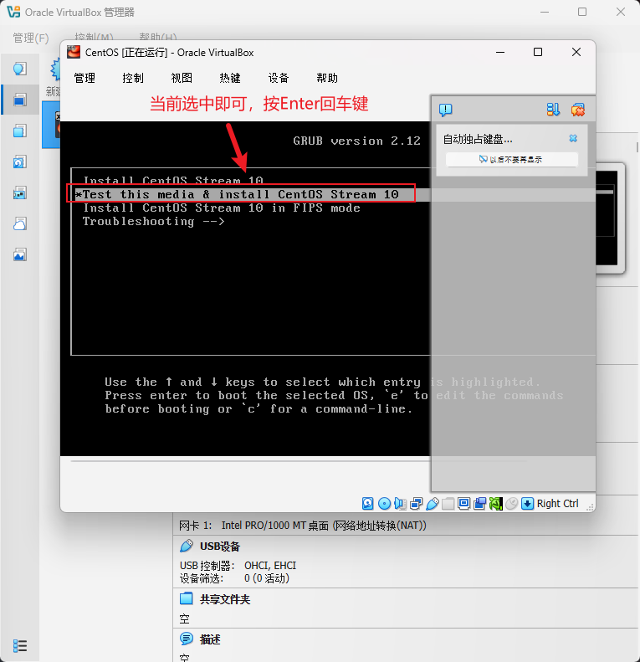
Task: Open the Media tool in the Manager sidebar
Action: pyautogui.click(x=19, y=162)
